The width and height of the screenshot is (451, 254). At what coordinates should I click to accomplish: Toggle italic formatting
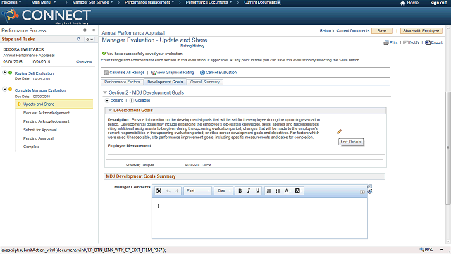coord(249,190)
